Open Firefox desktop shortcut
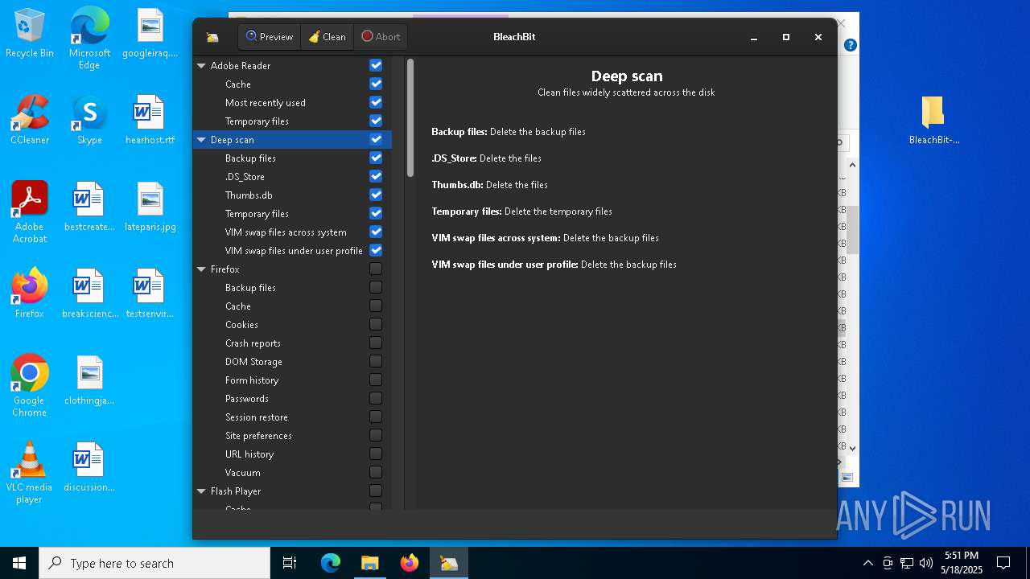The width and height of the screenshot is (1030, 579). [30, 294]
